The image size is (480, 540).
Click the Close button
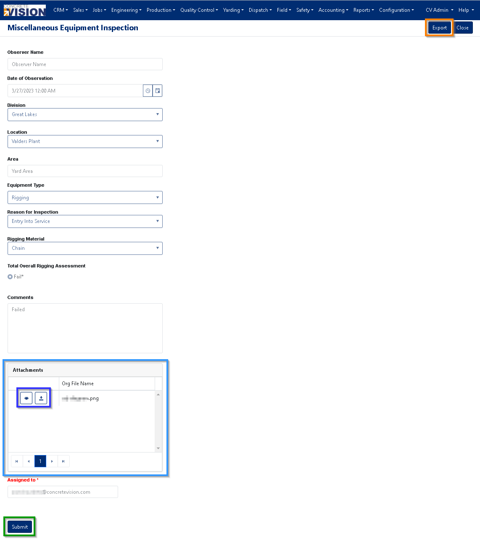tap(462, 28)
